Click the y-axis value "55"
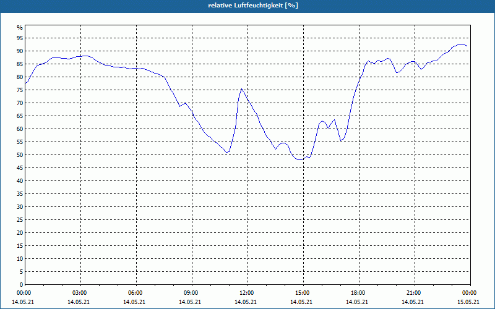Screen dimensions: 495x309 (x=20, y=142)
